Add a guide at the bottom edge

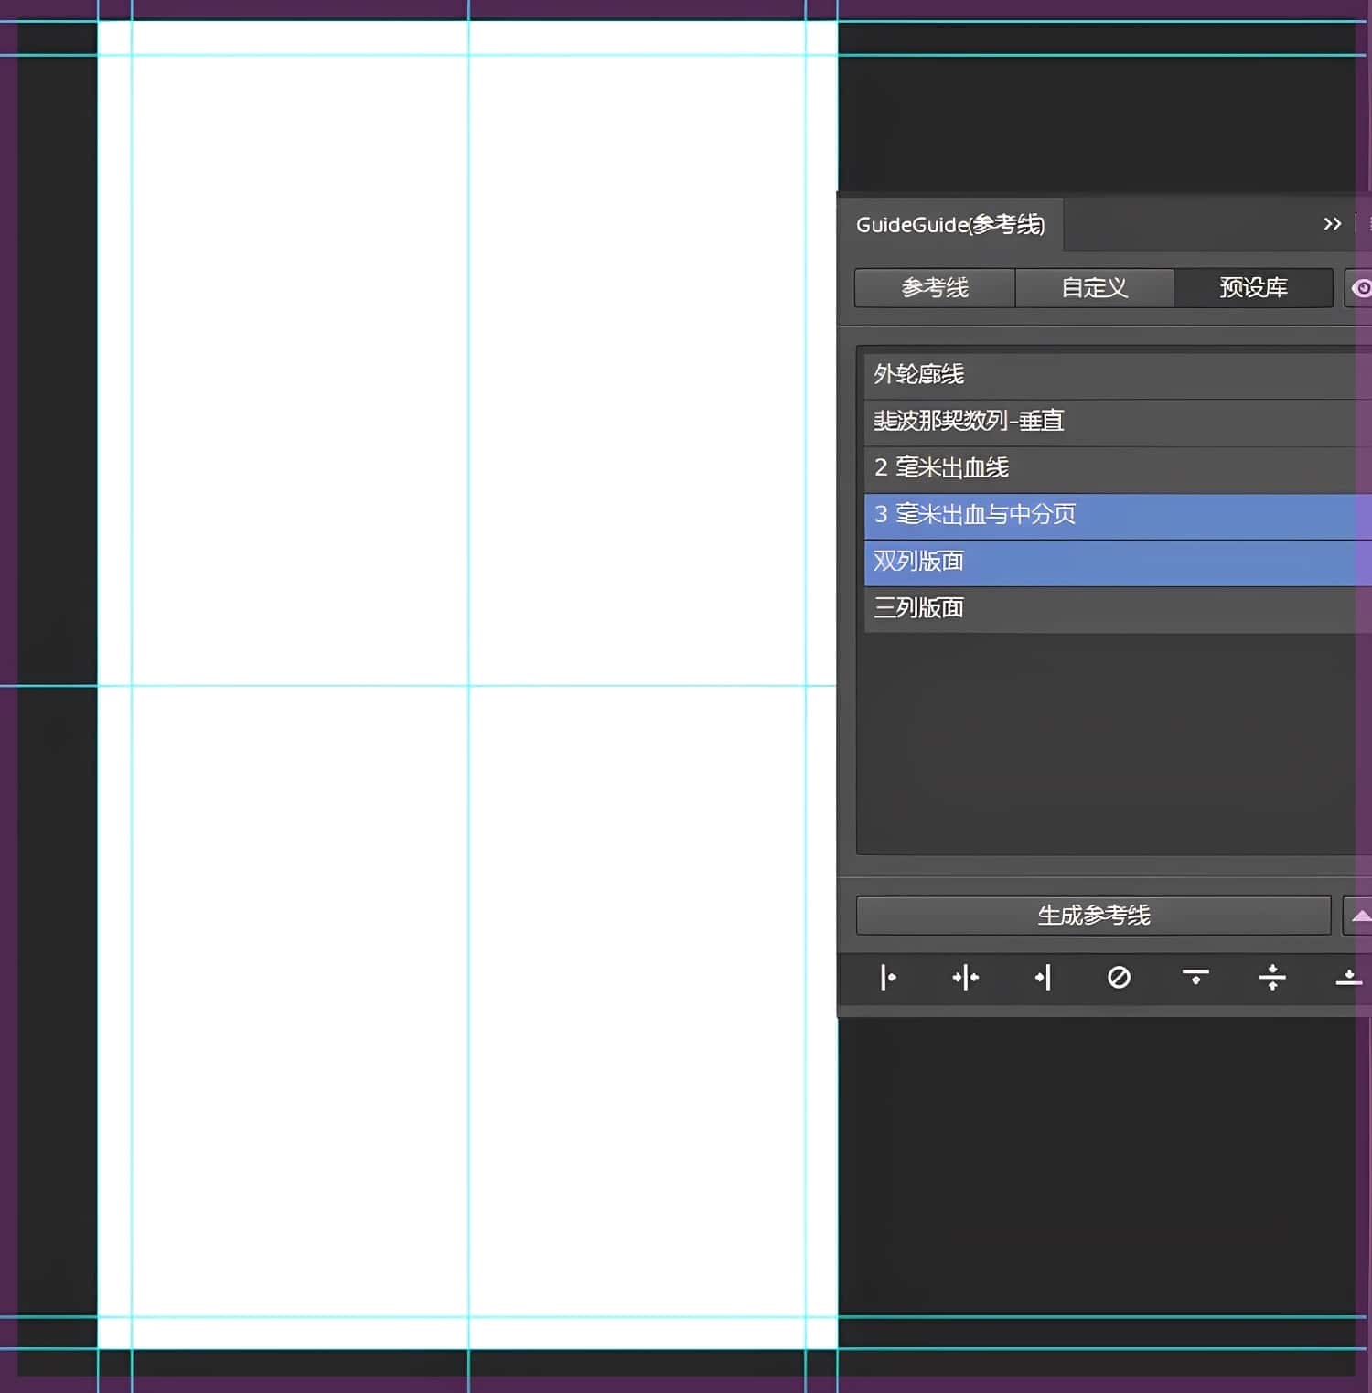coord(1348,978)
